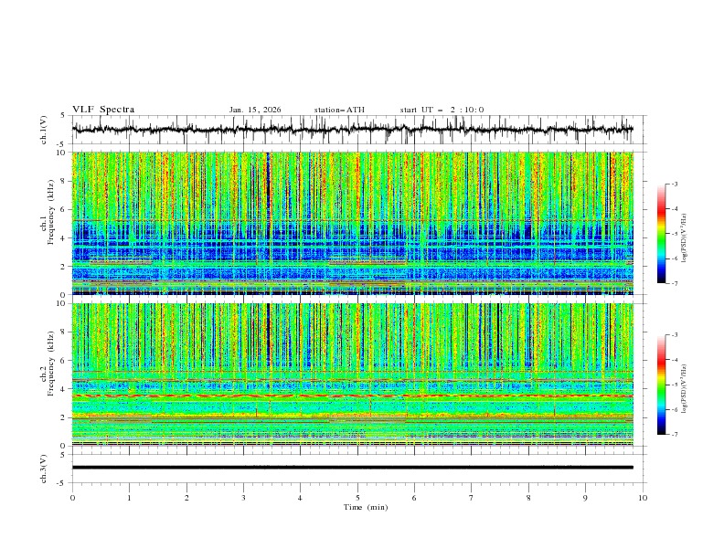The width and height of the screenshot is (724, 559).
Task: Click the upper "log(PSD)(V²/Hz)" colorbar label
Action: pos(684,238)
